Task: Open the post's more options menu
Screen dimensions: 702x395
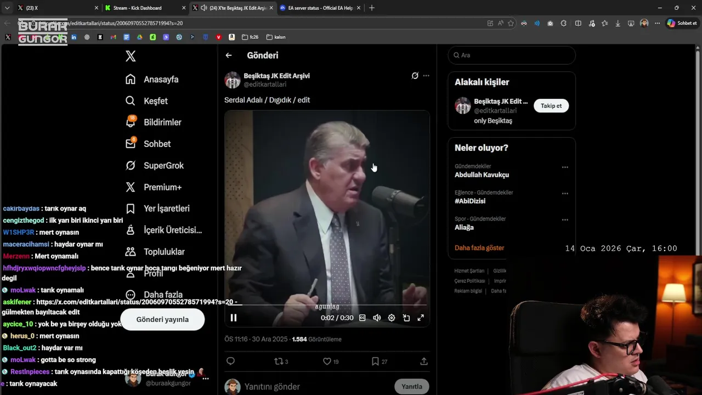Action: 426,76
